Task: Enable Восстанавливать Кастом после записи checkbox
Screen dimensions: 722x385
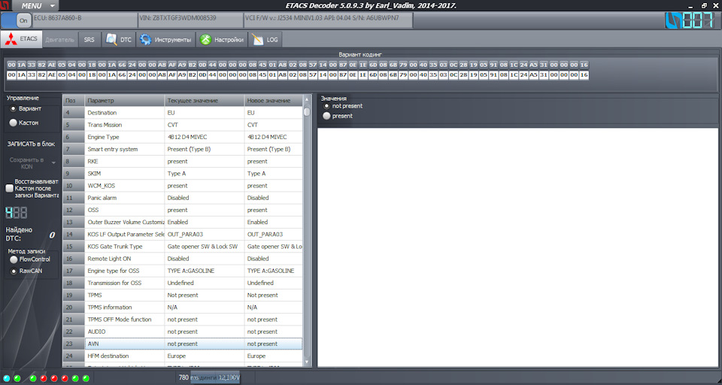Action: [x=9, y=188]
